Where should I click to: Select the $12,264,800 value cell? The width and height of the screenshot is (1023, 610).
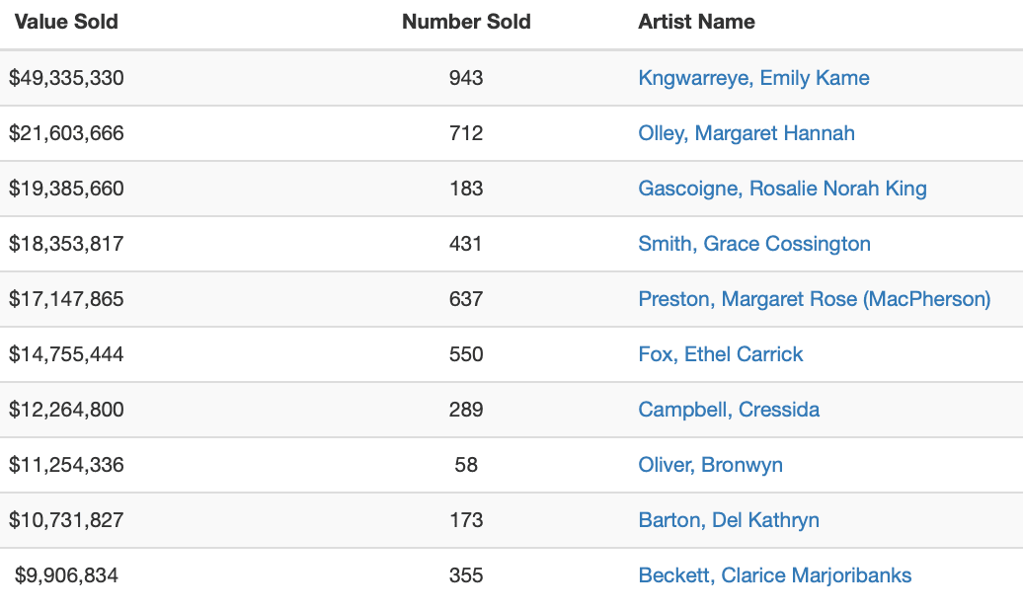pyautogui.click(x=66, y=410)
